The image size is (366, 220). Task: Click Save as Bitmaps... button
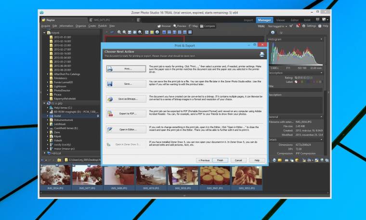(126, 99)
